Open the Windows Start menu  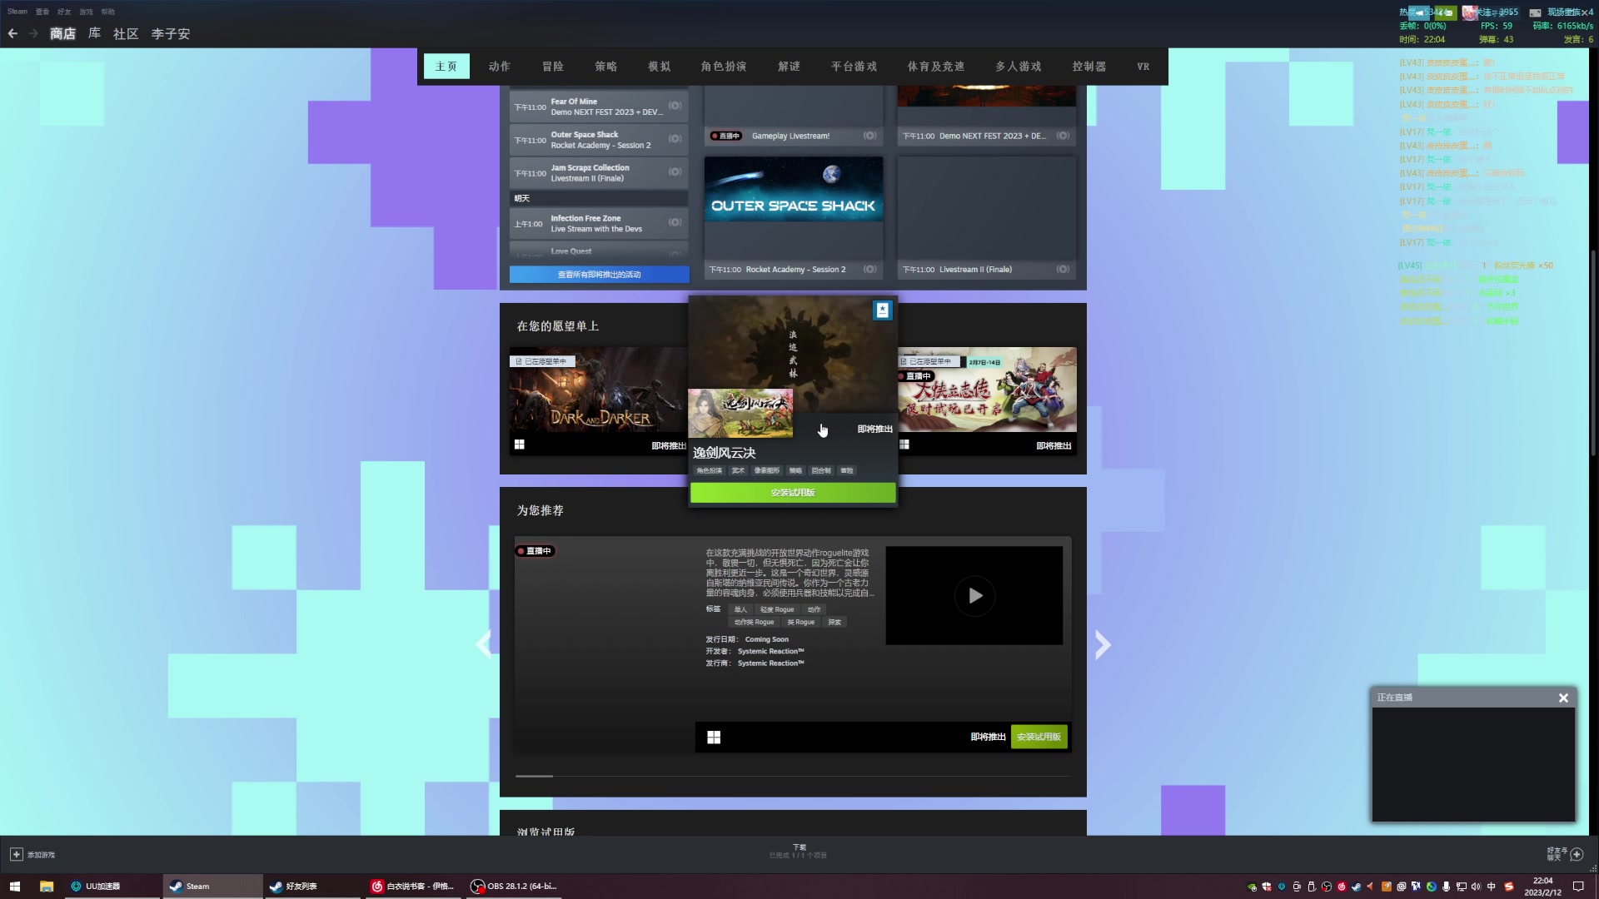point(14,887)
